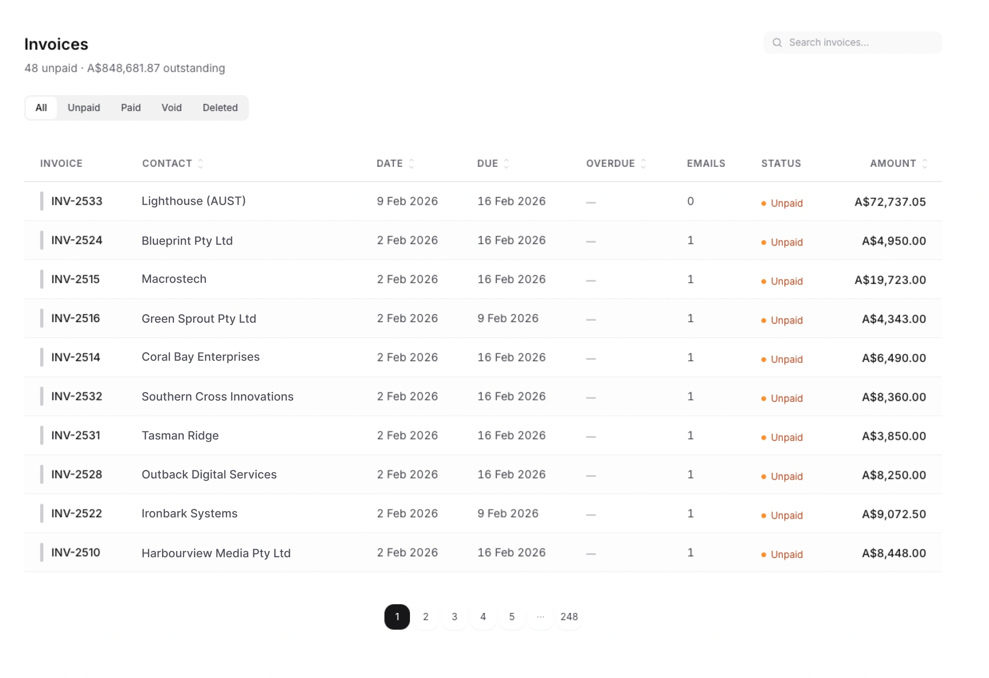Image resolution: width=989 pixels, height=678 pixels.
Task: Toggle the Unpaid status indicator on INV-2515
Action: pyautogui.click(x=763, y=281)
